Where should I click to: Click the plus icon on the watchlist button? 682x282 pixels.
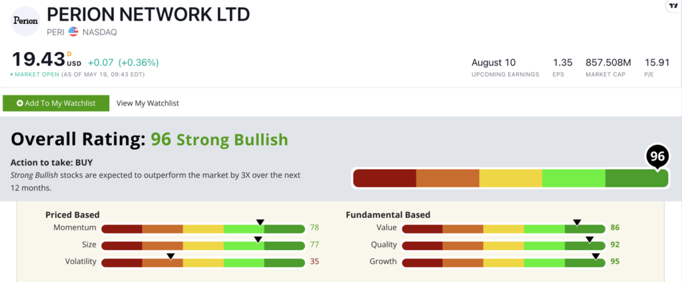coord(20,103)
